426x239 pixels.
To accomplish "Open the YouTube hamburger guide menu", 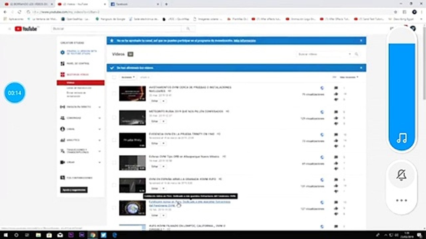I will [x=9, y=29].
